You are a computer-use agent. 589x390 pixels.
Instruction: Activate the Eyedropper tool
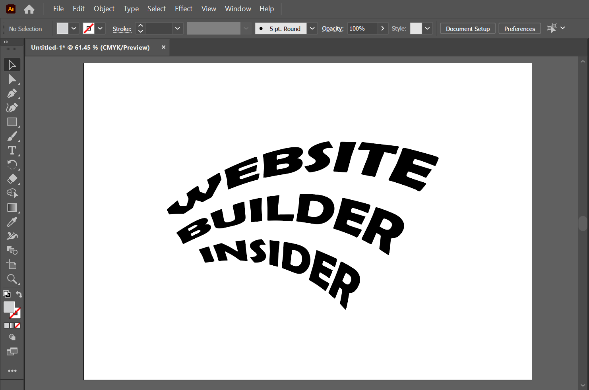tap(12, 222)
